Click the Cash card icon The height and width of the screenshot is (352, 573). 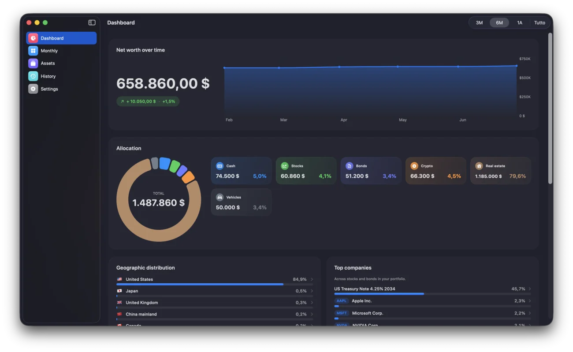click(220, 166)
